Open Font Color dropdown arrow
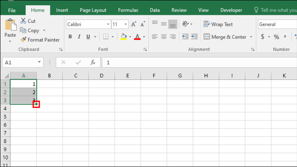The image size is (297, 167). pos(144,37)
